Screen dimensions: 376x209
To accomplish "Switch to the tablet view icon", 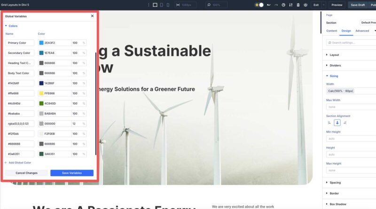I will (162, 5).
